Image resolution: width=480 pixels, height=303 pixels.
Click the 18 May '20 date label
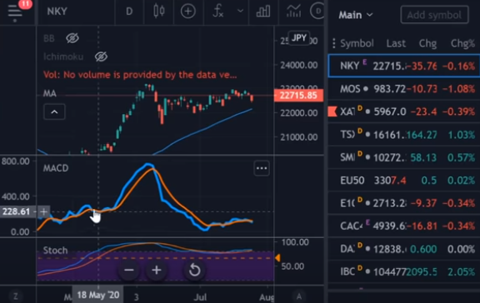(98, 295)
